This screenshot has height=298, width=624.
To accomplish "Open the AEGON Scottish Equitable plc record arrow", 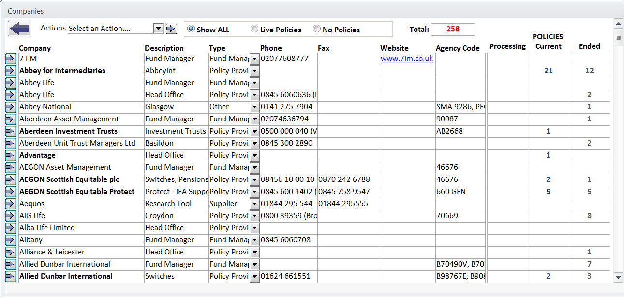I will (x=11, y=179).
